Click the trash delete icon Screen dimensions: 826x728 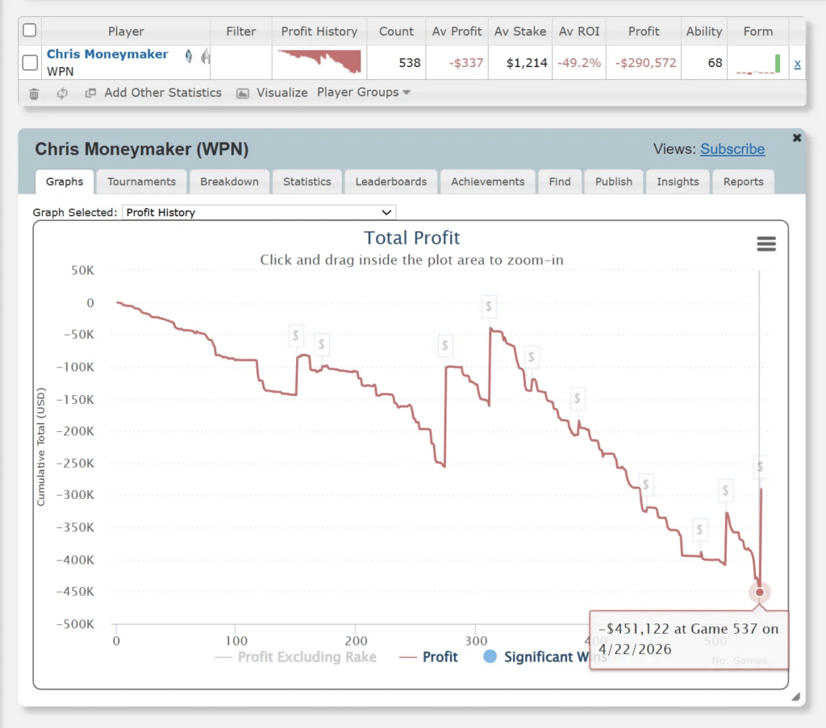pos(34,94)
